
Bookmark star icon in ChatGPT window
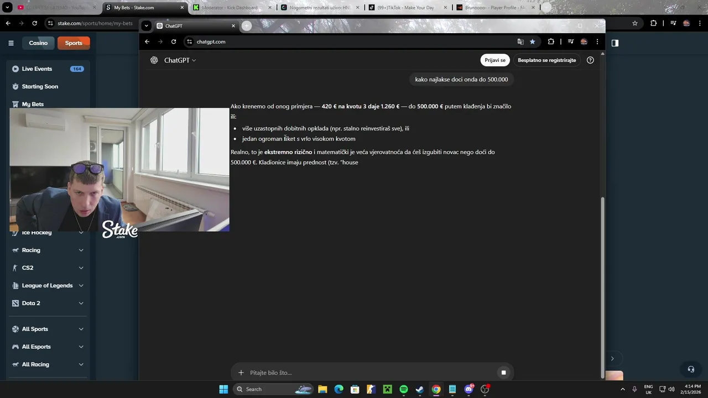532,41
